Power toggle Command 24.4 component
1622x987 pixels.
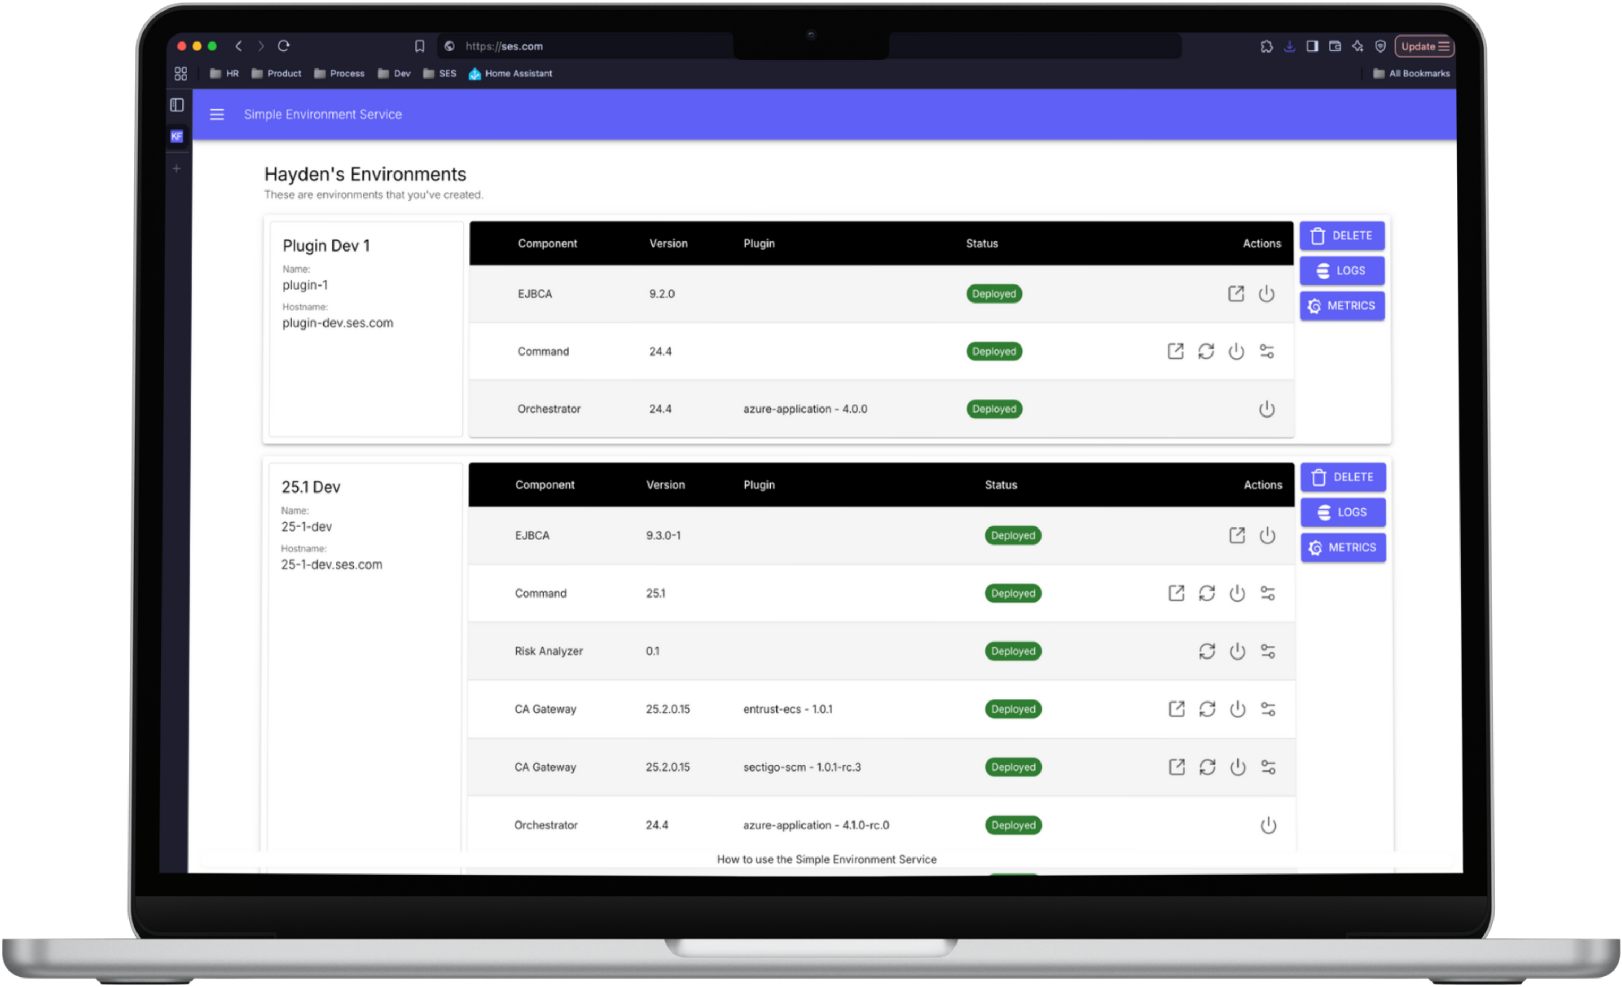click(1236, 351)
